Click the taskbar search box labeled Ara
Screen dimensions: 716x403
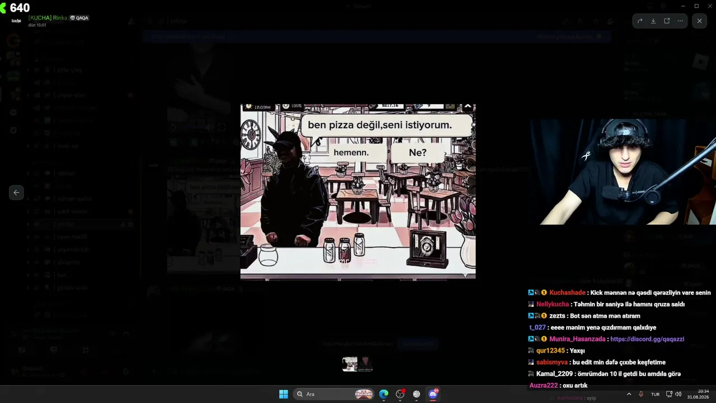[335, 394]
